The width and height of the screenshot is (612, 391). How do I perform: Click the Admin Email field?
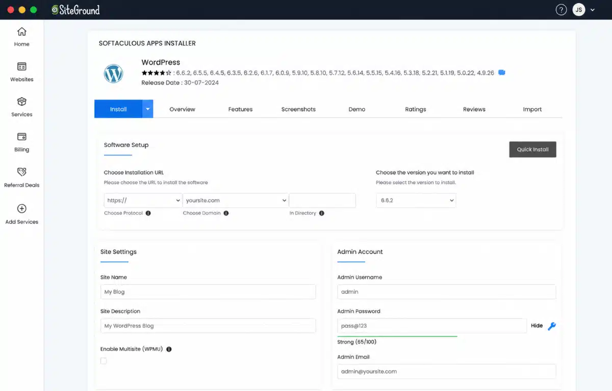pyautogui.click(x=446, y=372)
